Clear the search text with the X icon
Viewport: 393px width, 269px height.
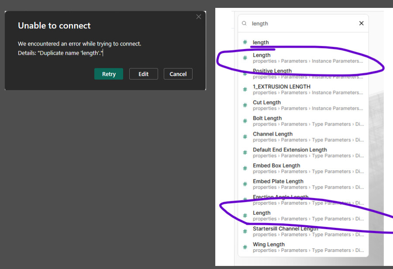tap(361, 23)
